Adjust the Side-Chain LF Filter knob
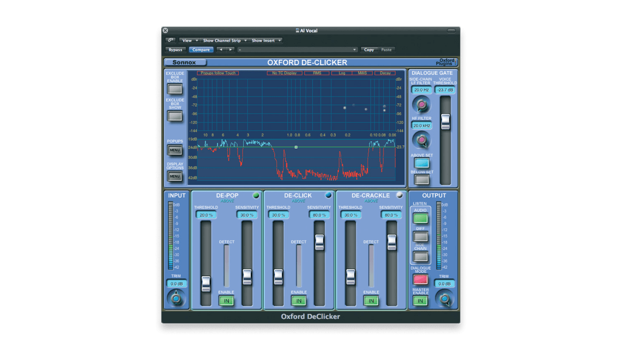622x350 pixels. pyautogui.click(x=421, y=105)
